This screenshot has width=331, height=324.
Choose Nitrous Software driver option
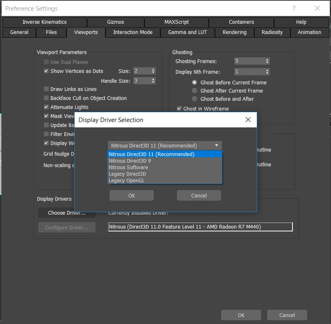pyautogui.click(x=165, y=168)
